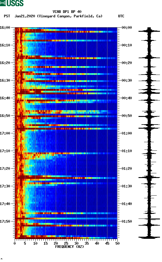Click the '16:30' PST time label
Viewport: 162px width, 262px height.
coord(5,80)
